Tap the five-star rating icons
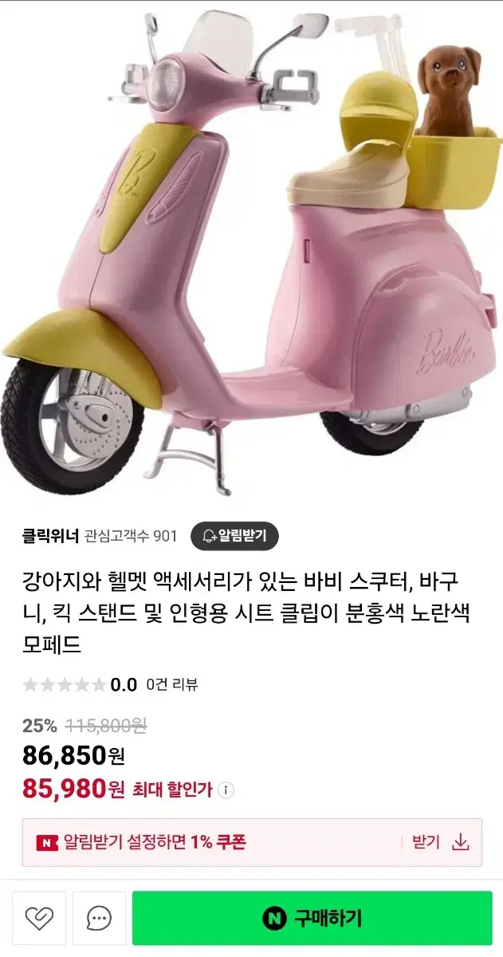The height and width of the screenshot is (957, 503). pos(65,684)
